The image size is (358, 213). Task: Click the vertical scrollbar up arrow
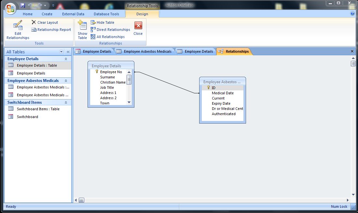[353, 58]
